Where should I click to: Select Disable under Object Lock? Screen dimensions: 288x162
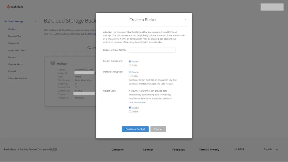coord(130,108)
